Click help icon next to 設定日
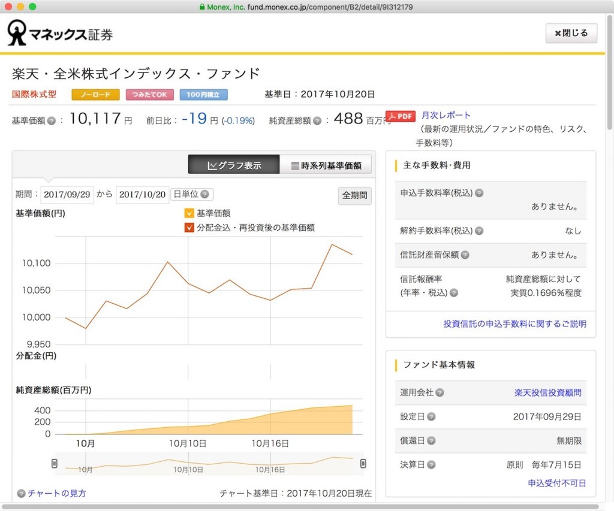The image size is (614, 511). (431, 417)
